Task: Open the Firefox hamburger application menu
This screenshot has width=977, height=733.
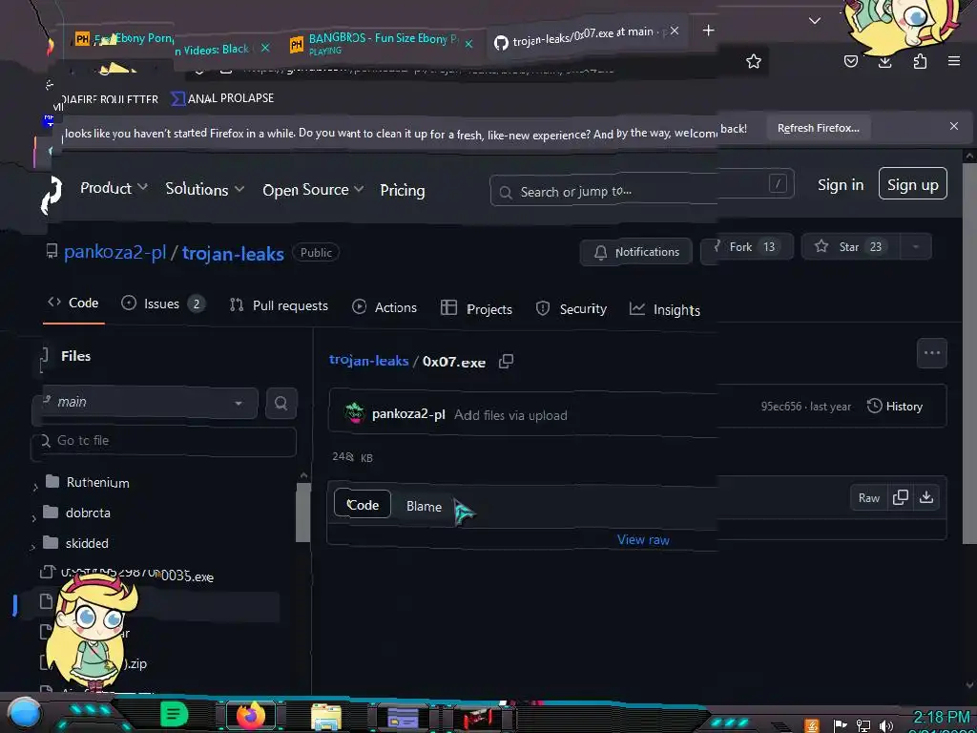Action: point(954,61)
